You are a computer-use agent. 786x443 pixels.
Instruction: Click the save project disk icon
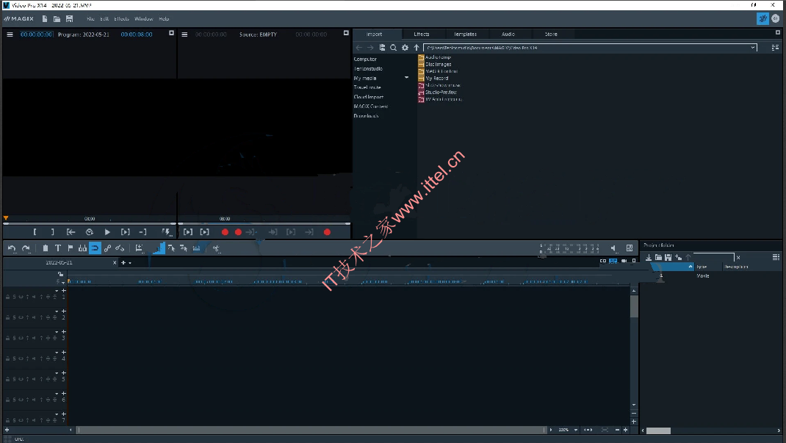point(69,18)
